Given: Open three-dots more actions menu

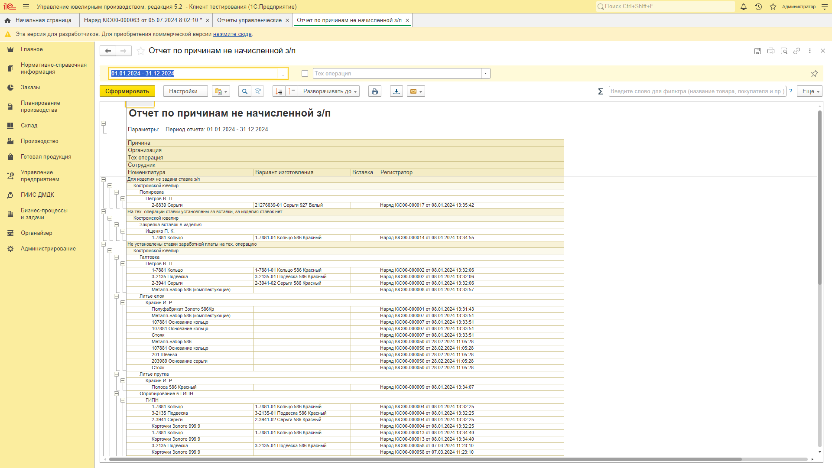Looking at the screenshot, I should click(x=810, y=51).
